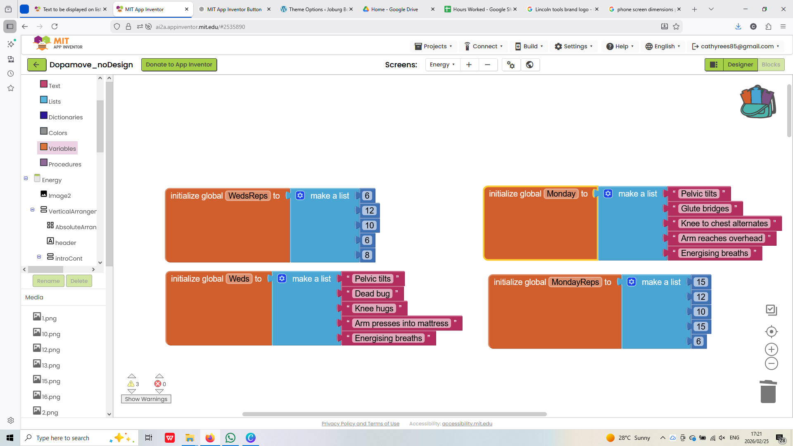Collapse the VerticalArrangement tree node

point(32,210)
